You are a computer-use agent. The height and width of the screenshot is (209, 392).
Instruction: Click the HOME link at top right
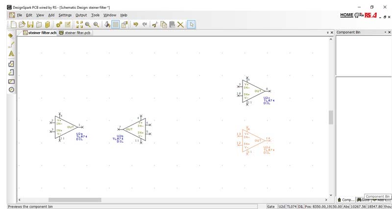click(346, 15)
